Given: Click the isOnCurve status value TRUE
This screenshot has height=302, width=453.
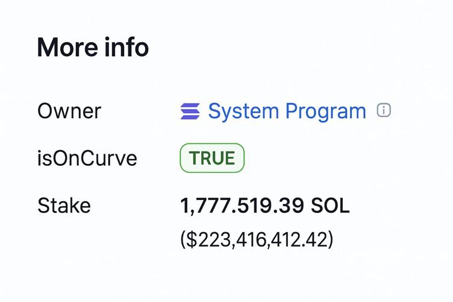Looking at the screenshot, I should click(212, 158).
